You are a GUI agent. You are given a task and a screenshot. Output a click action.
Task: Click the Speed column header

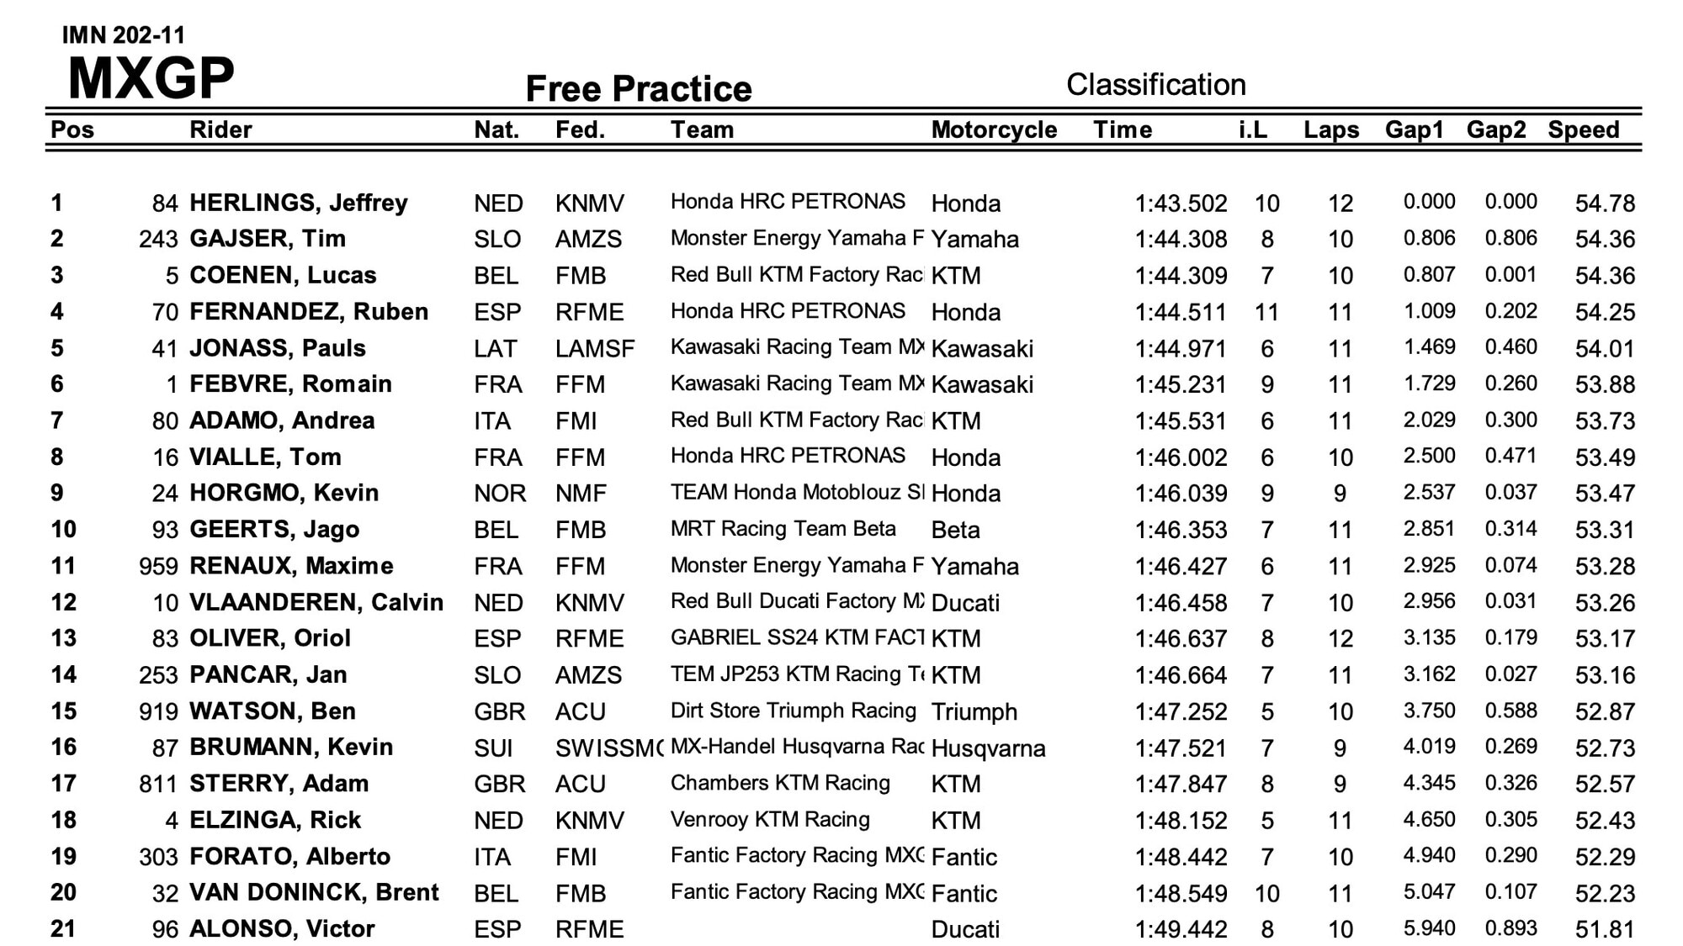tap(1583, 129)
